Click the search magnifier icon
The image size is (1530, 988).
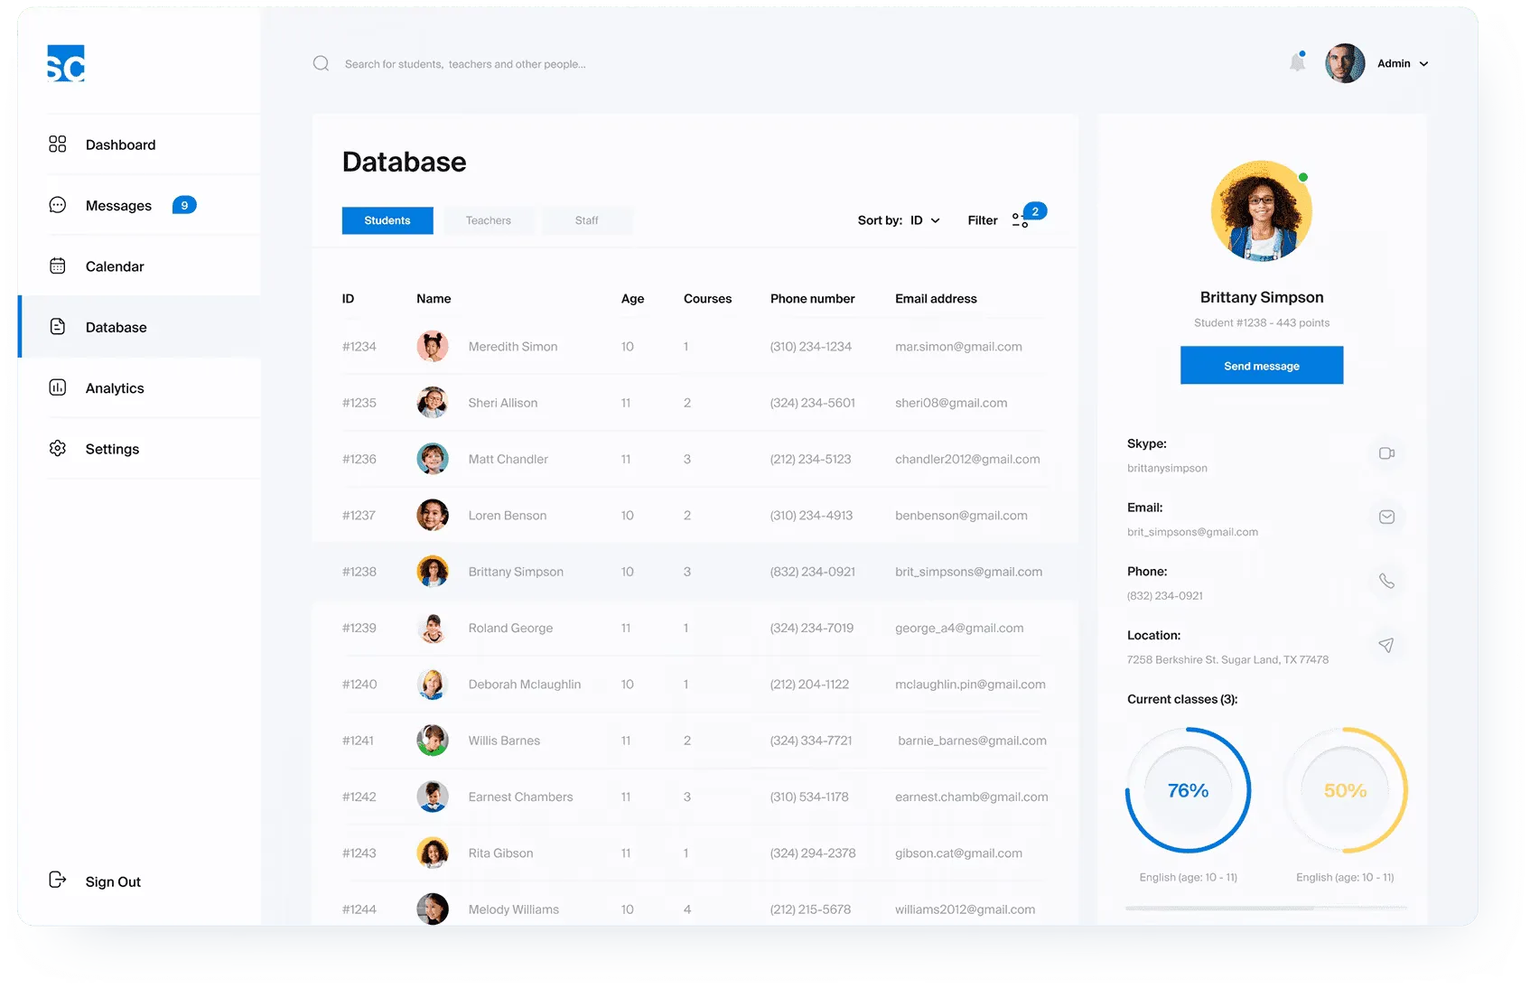[x=321, y=63]
